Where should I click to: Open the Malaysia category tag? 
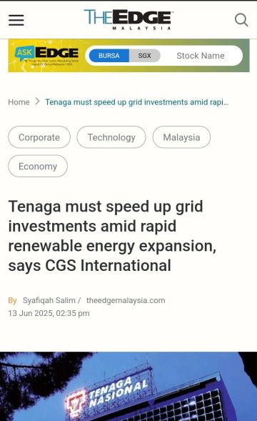point(181,137)
